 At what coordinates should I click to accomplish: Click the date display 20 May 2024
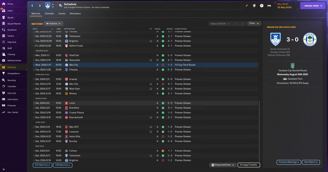284,7
